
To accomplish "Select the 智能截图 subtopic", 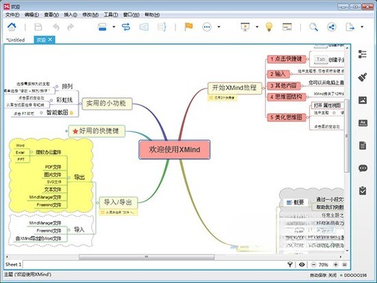I will 57,112.
